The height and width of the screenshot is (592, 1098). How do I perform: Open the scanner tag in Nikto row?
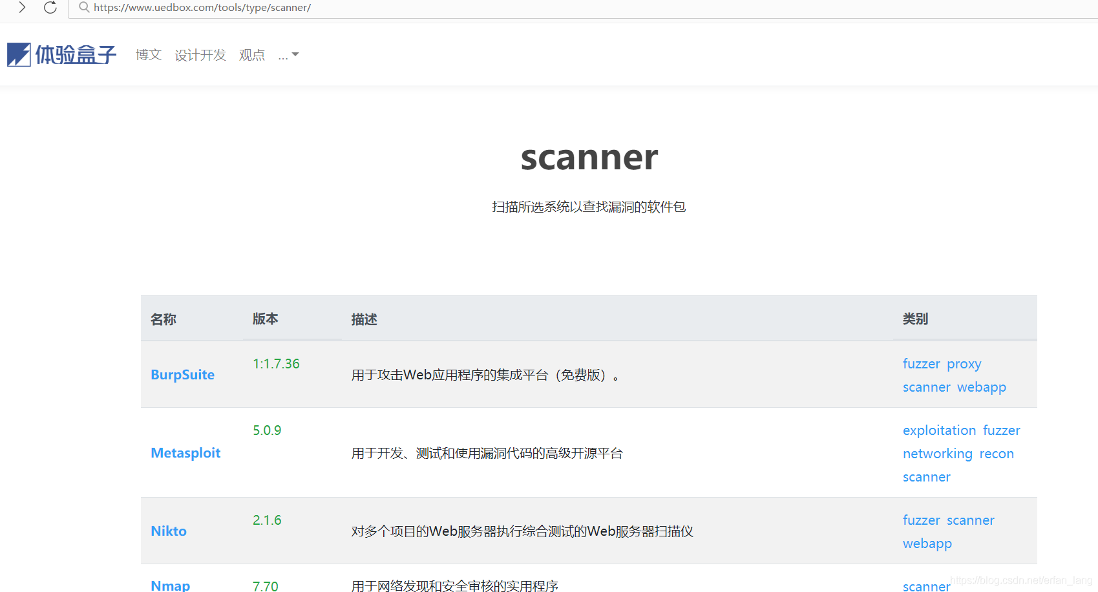click(x=971, y=520)
